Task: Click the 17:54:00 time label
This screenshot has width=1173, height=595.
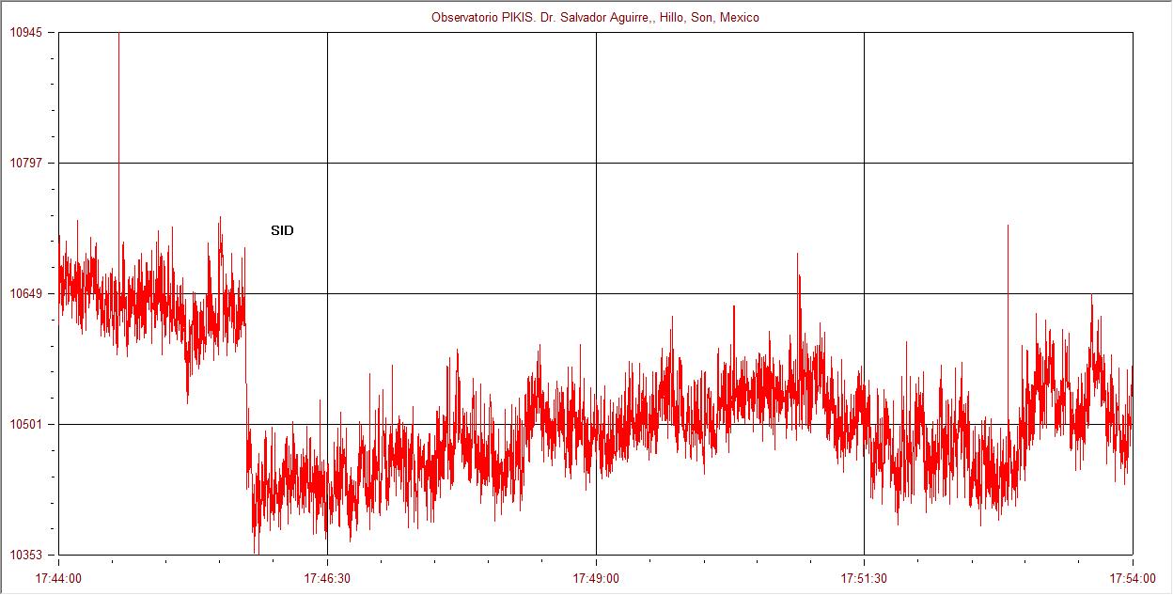Action: [1132, 576]
